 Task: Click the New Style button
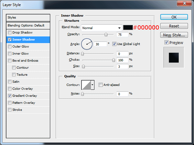(174, 35)
